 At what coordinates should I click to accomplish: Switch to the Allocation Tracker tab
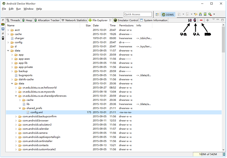[x=47, y=20]
